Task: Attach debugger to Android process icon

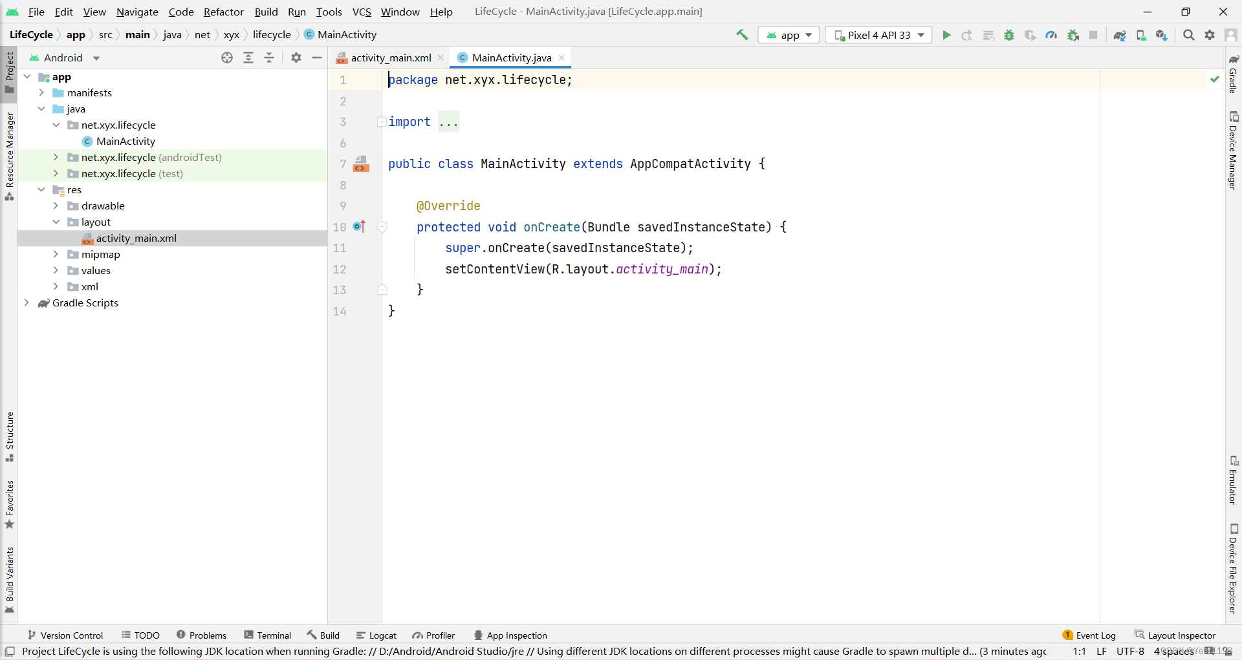Action: click(1073, 35)
